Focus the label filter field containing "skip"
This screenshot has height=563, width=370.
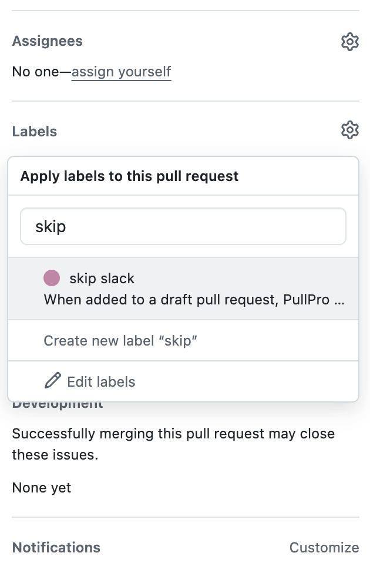pyautogui.click(x=183, y=226)
